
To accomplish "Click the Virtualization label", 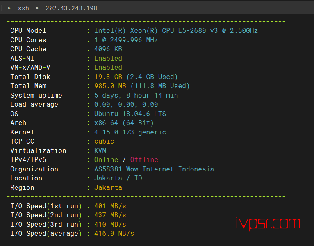I will coord(38,150).
